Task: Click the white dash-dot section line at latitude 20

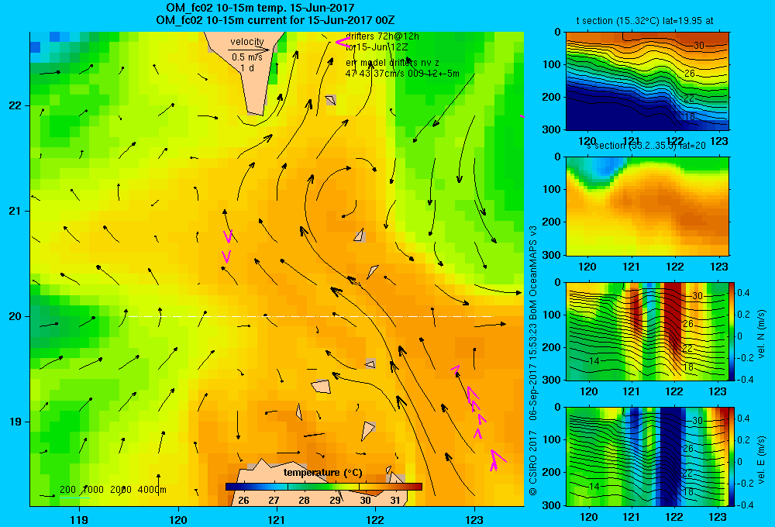Action: (309, 316)
